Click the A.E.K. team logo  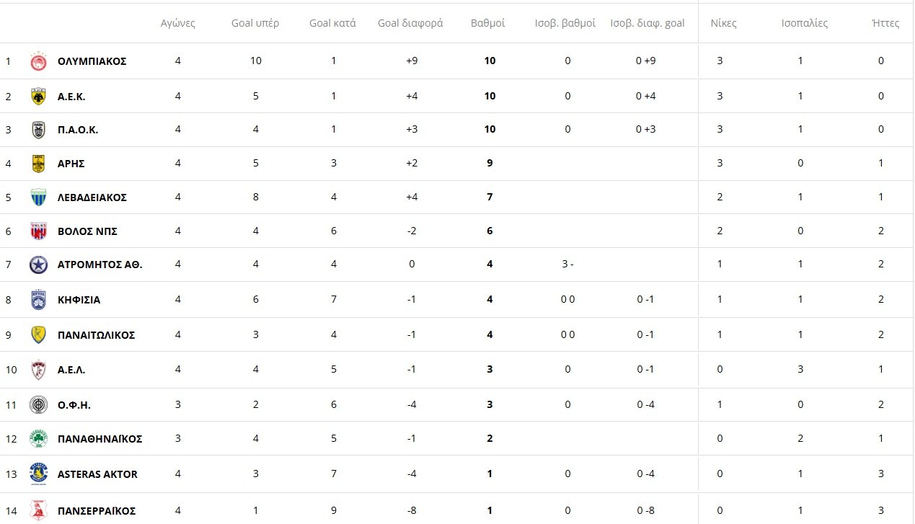[x=38, y=97]
